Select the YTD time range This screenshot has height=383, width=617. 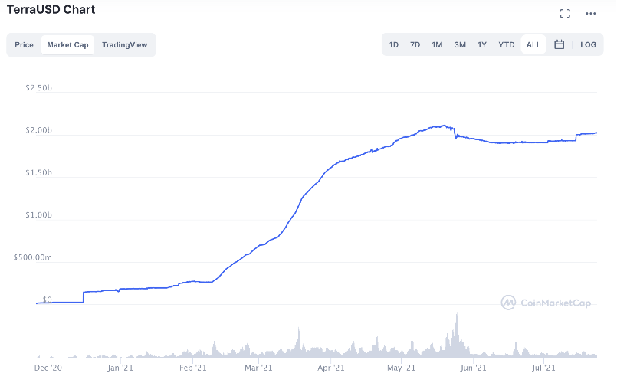(507, 45)
